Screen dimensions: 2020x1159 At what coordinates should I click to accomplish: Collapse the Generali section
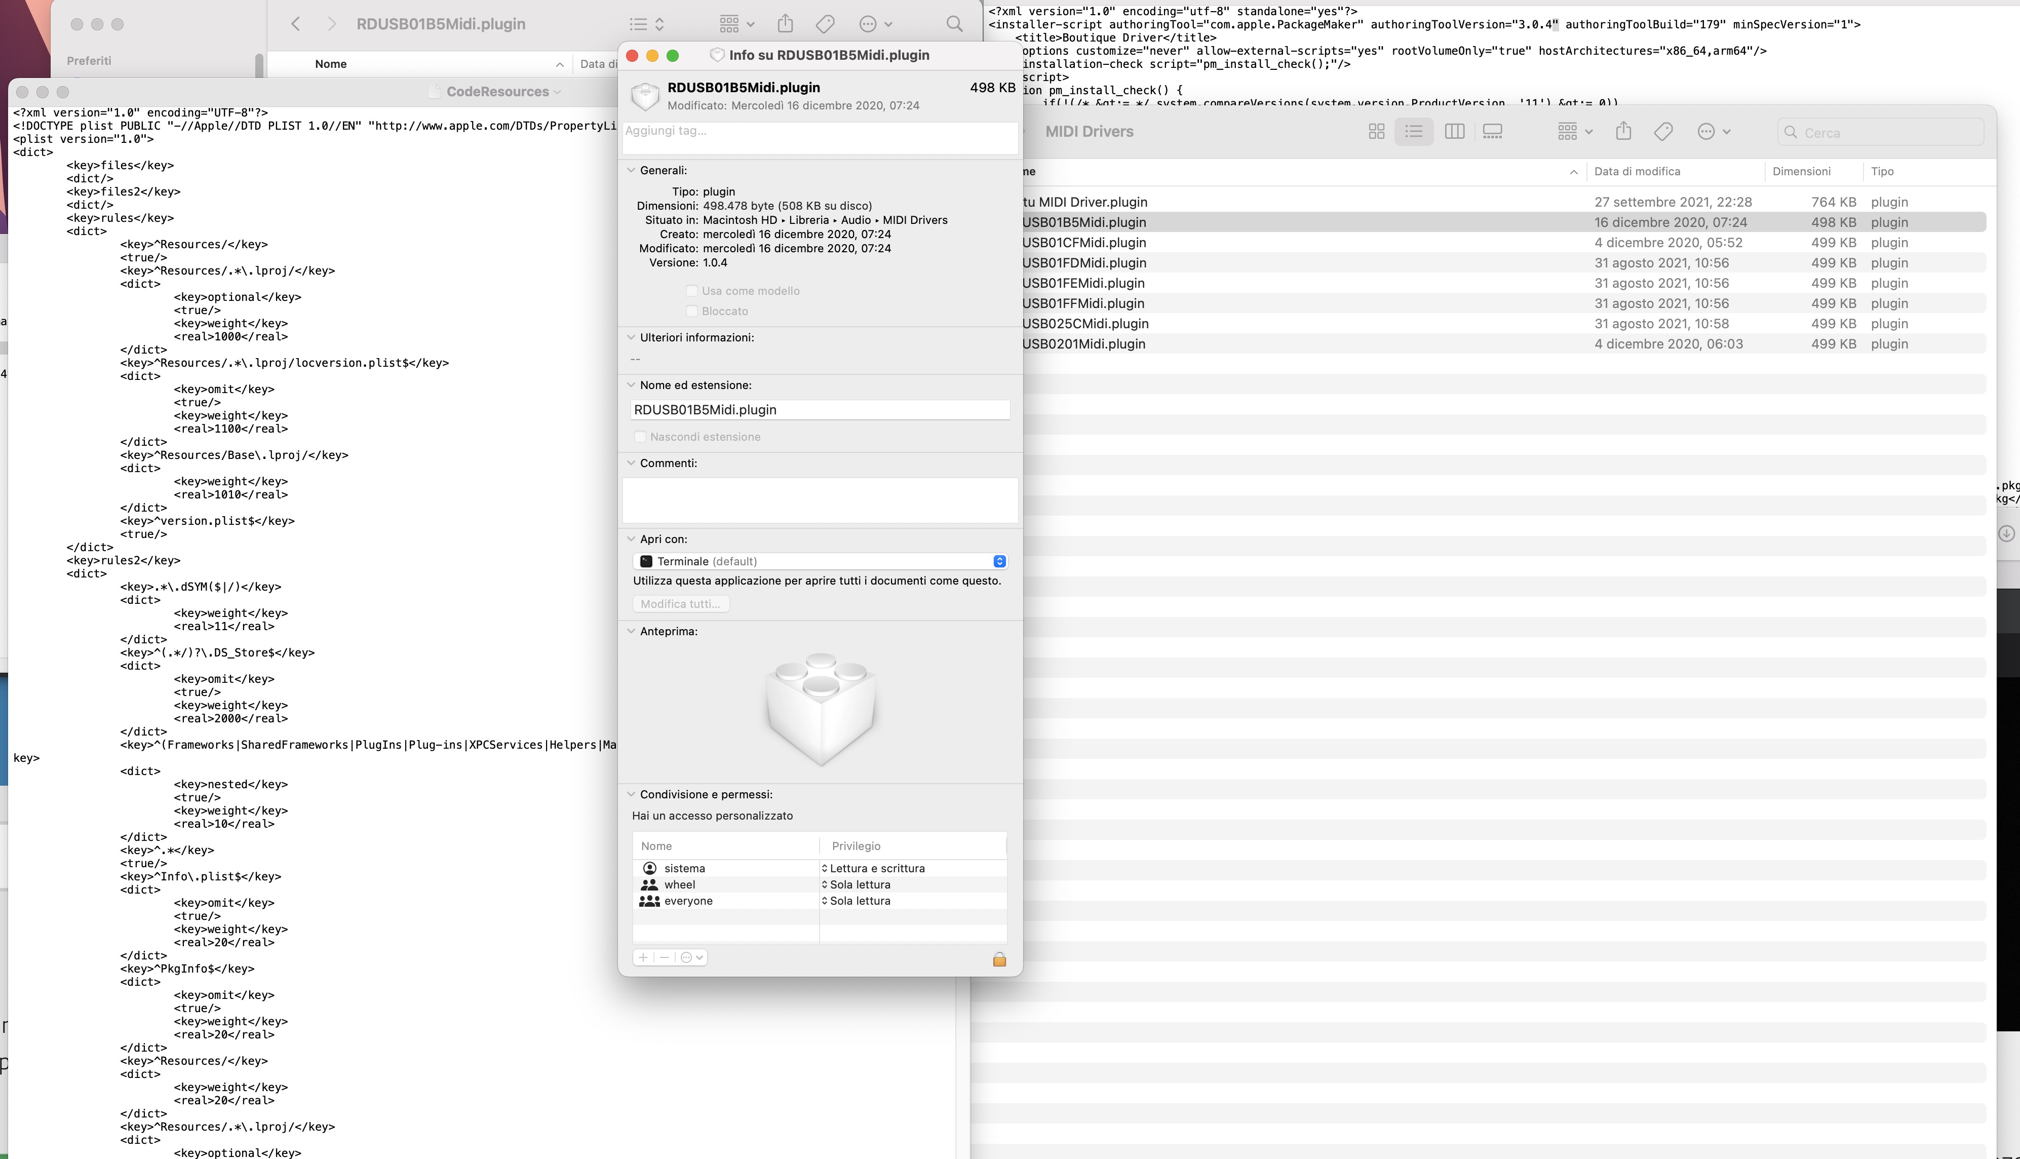(x=631, y=170)
